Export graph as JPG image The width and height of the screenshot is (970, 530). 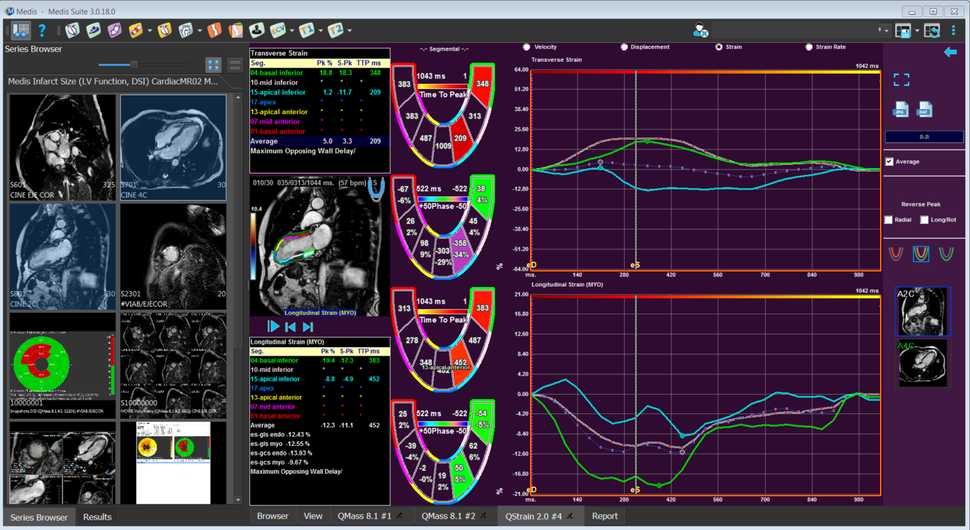(901, 110)
